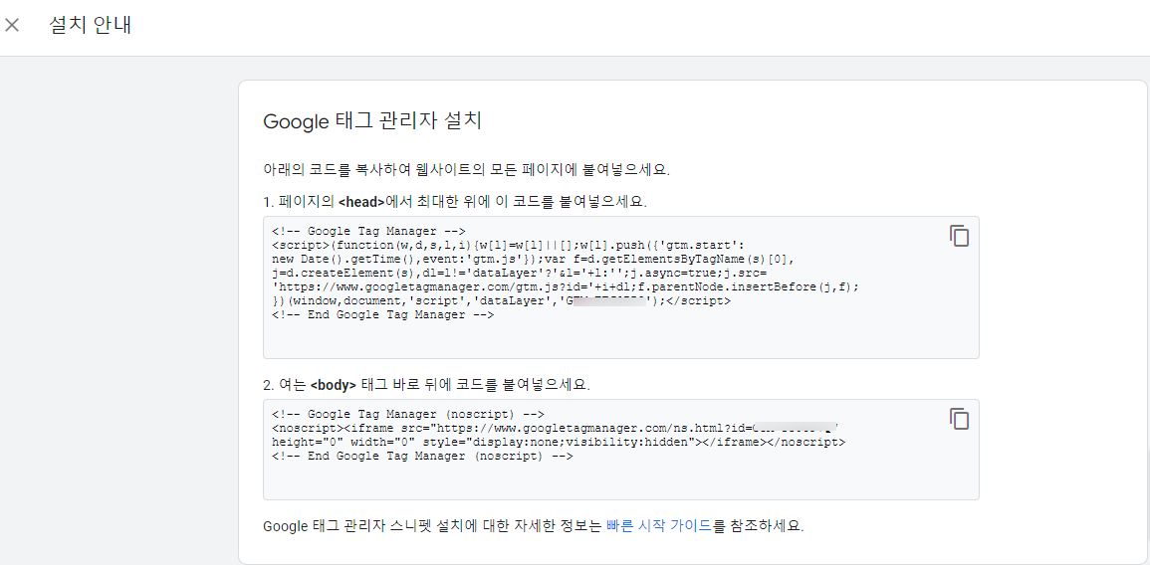Screen dimensions: 1150x565
Task: Click the 'End Google Tag Manager (noscript)' line
Action: click(422, 456)
